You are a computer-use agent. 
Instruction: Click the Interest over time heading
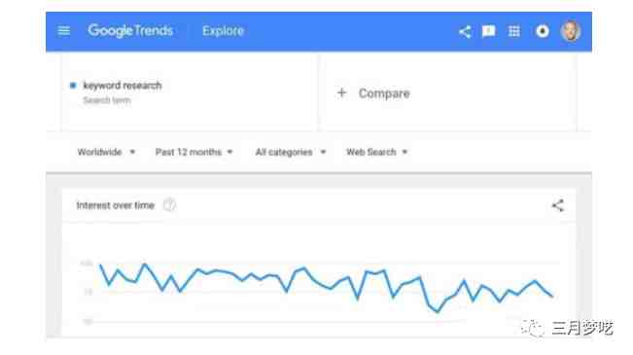coord(116,205)
